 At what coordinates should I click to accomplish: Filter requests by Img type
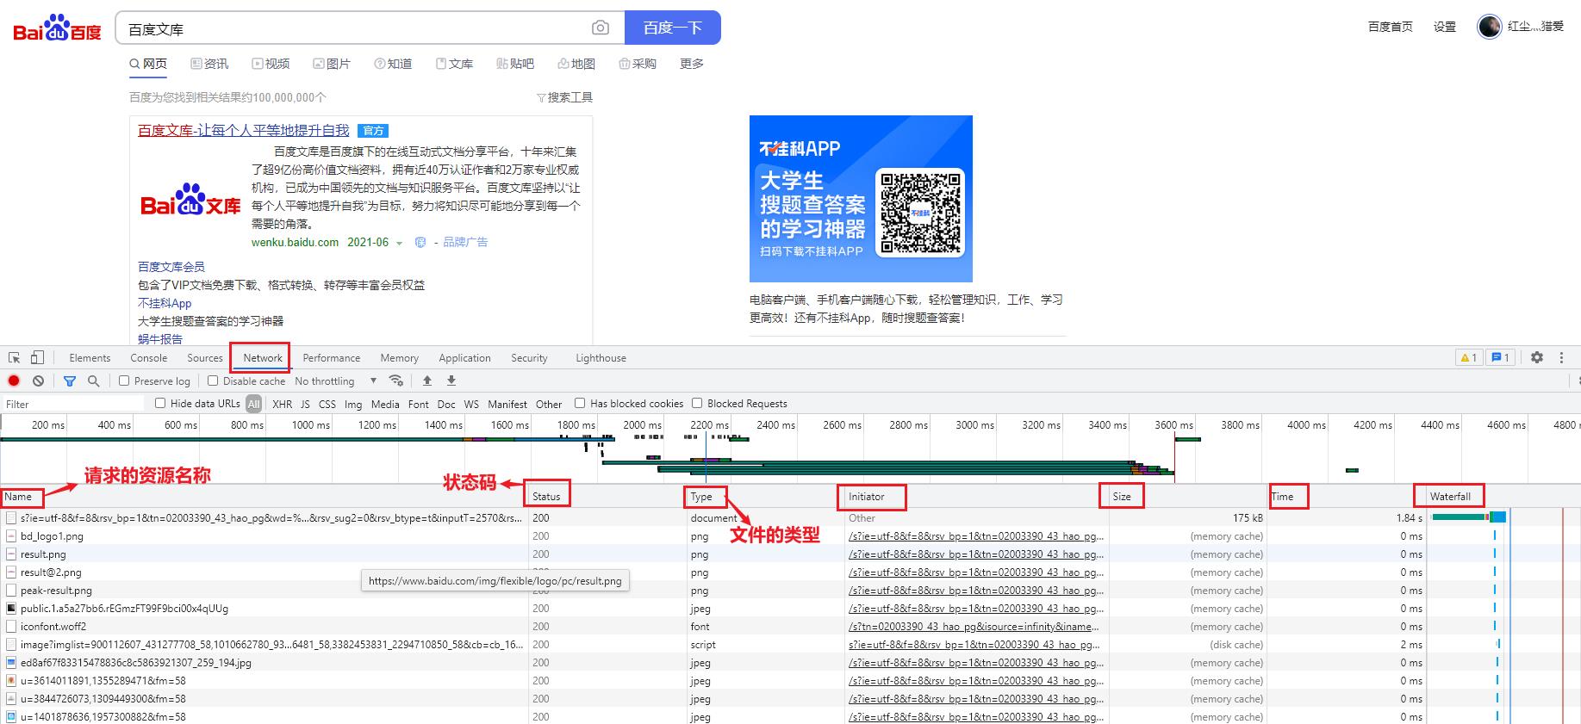point(353,404)
